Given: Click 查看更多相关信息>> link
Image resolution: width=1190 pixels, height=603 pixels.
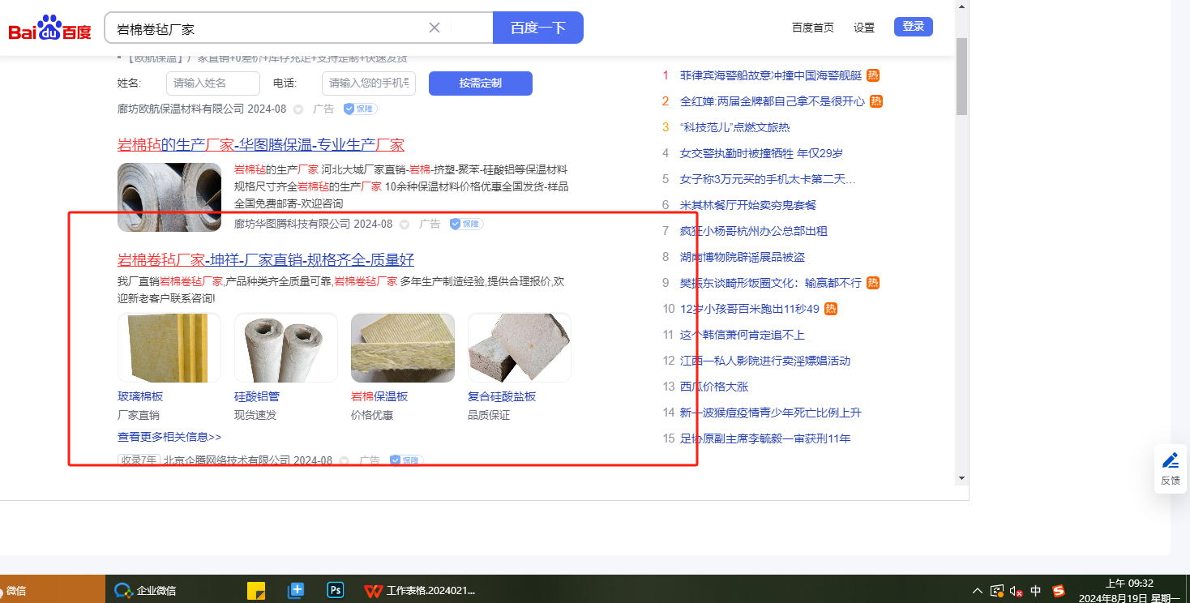Looking at the screenshot, I should (169, 437).
